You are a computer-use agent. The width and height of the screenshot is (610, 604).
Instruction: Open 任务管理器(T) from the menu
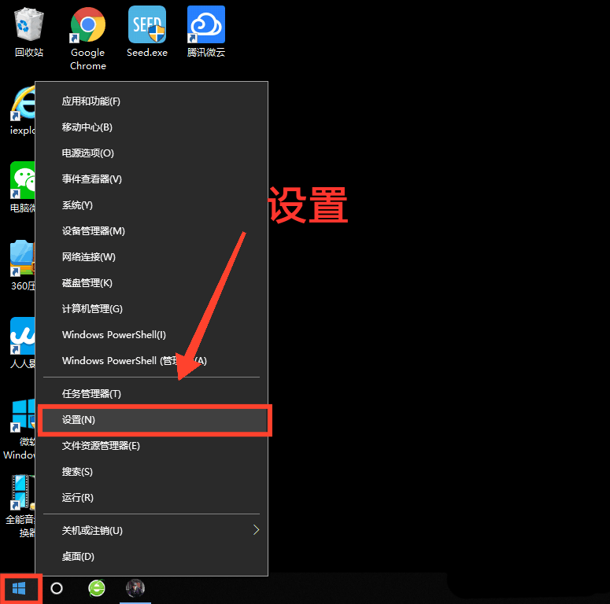[x=151, y=394]
